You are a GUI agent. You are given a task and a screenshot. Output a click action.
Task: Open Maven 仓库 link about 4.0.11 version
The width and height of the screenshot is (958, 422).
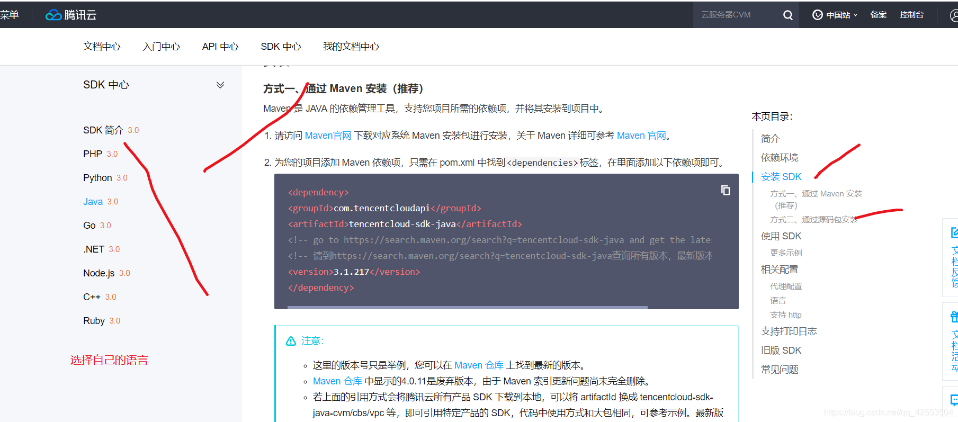click(x=338, y=381)
